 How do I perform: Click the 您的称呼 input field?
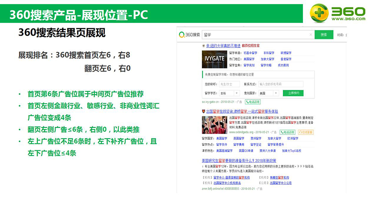tap(229, 84)
